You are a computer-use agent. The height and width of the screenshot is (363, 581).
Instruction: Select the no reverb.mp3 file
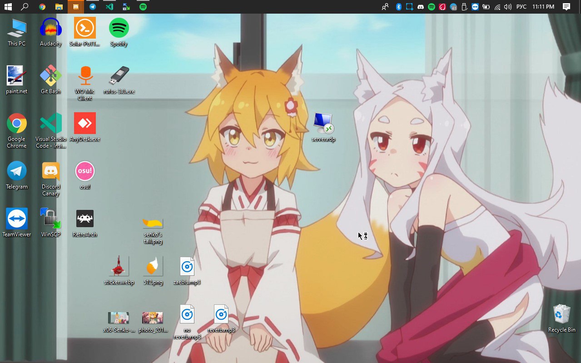click(187, 322)
